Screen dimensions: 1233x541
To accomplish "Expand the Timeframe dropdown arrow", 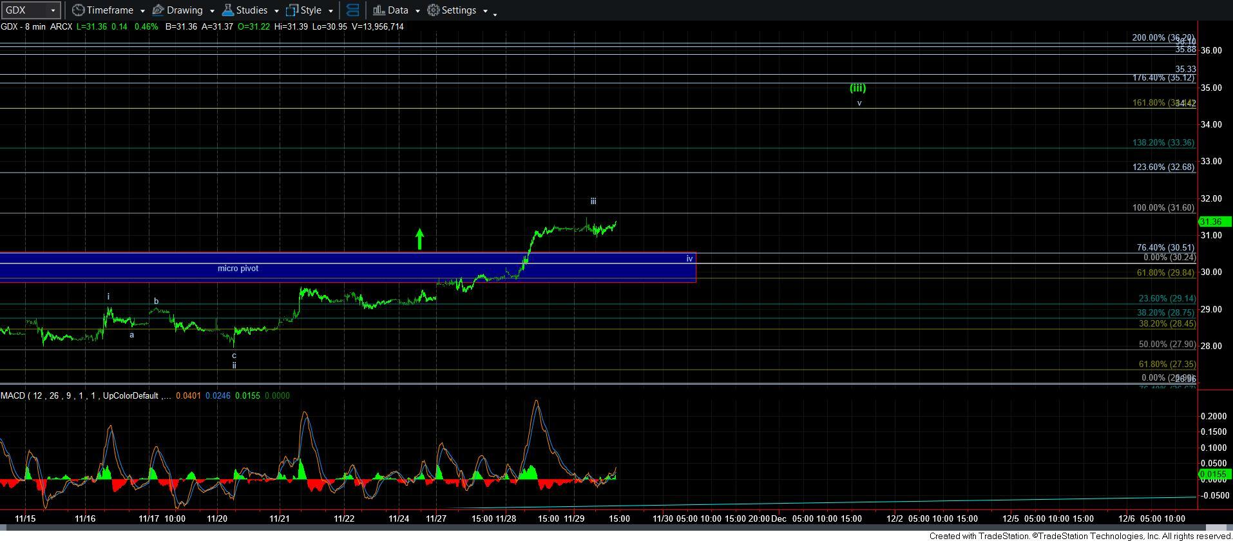I will click(x=142, y=11).
